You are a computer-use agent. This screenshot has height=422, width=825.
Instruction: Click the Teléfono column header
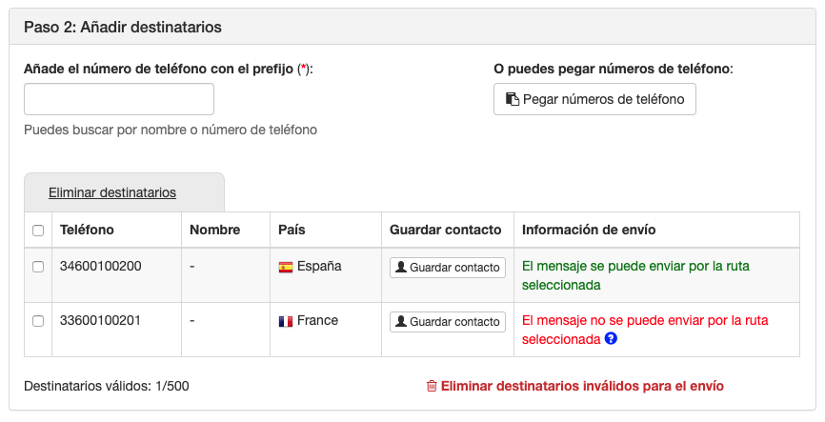pos(87,230)
